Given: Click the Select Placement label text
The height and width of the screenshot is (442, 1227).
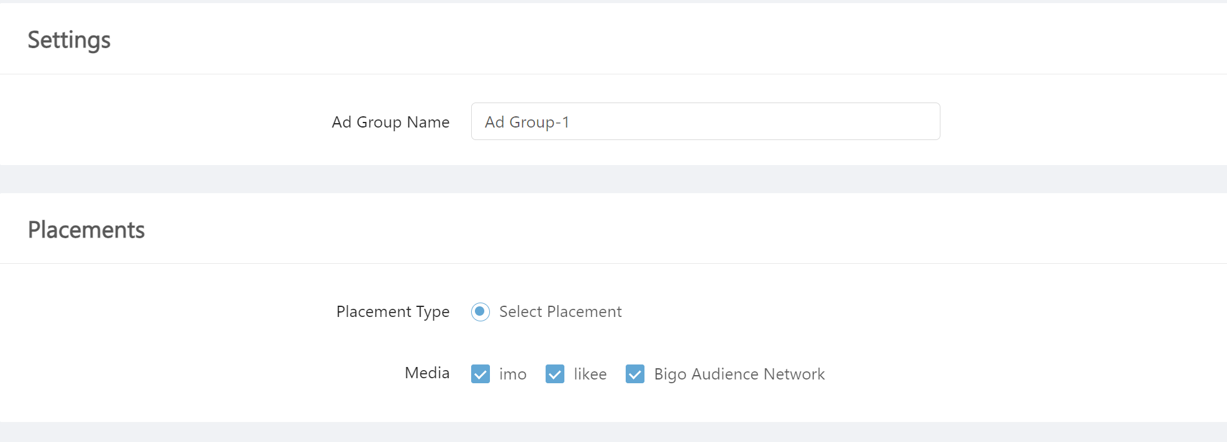Looking at the screenshot, I should pos(561,311).
